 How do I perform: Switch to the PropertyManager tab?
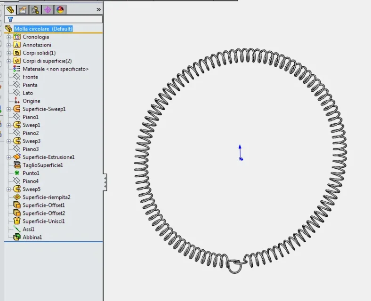point(23,10)
